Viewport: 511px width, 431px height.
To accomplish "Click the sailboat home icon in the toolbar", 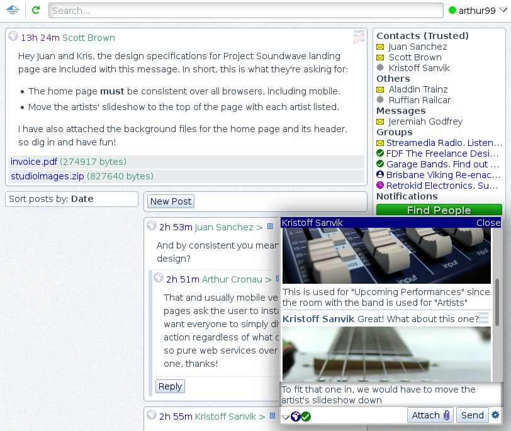I will click(x=13, y=9).
